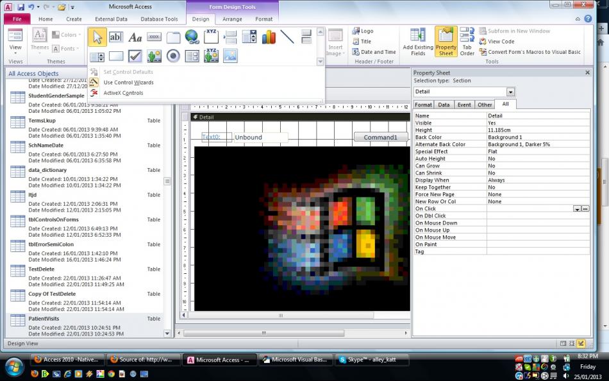609x381 pixels.
Task: Click the form's horizontal scrollbar thumb
Action: click(x=279, y=316)
